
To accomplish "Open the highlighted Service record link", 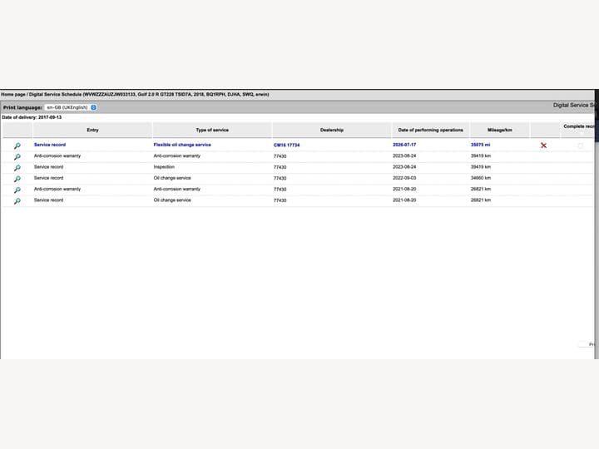I will 50,145.
